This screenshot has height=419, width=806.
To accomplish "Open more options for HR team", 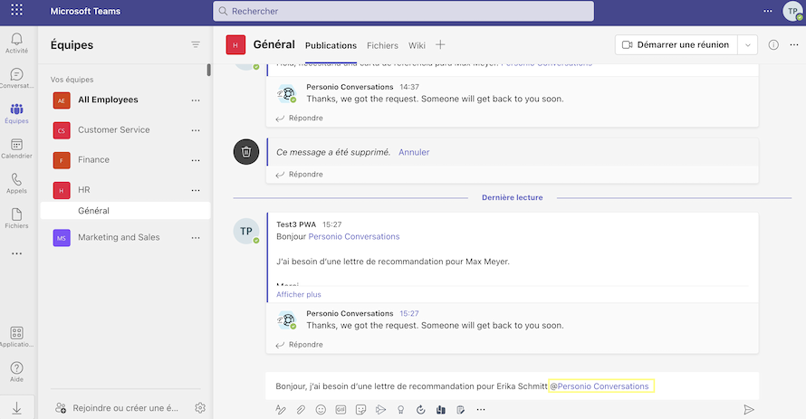I will 196,190.
